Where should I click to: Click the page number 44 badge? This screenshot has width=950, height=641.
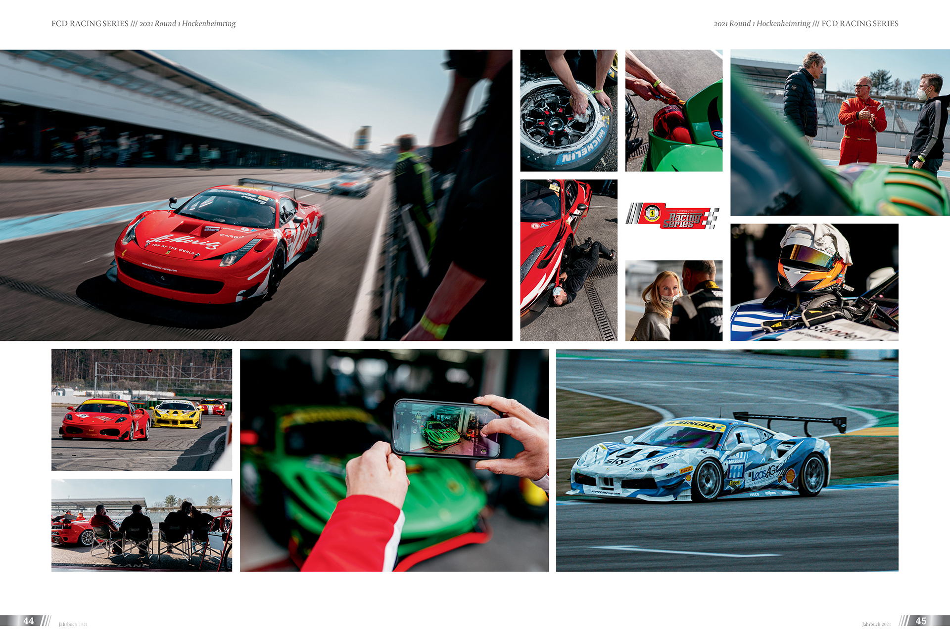tap(29, 621)
